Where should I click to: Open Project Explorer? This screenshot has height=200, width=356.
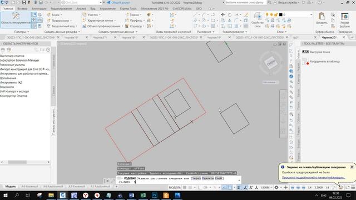345,20
